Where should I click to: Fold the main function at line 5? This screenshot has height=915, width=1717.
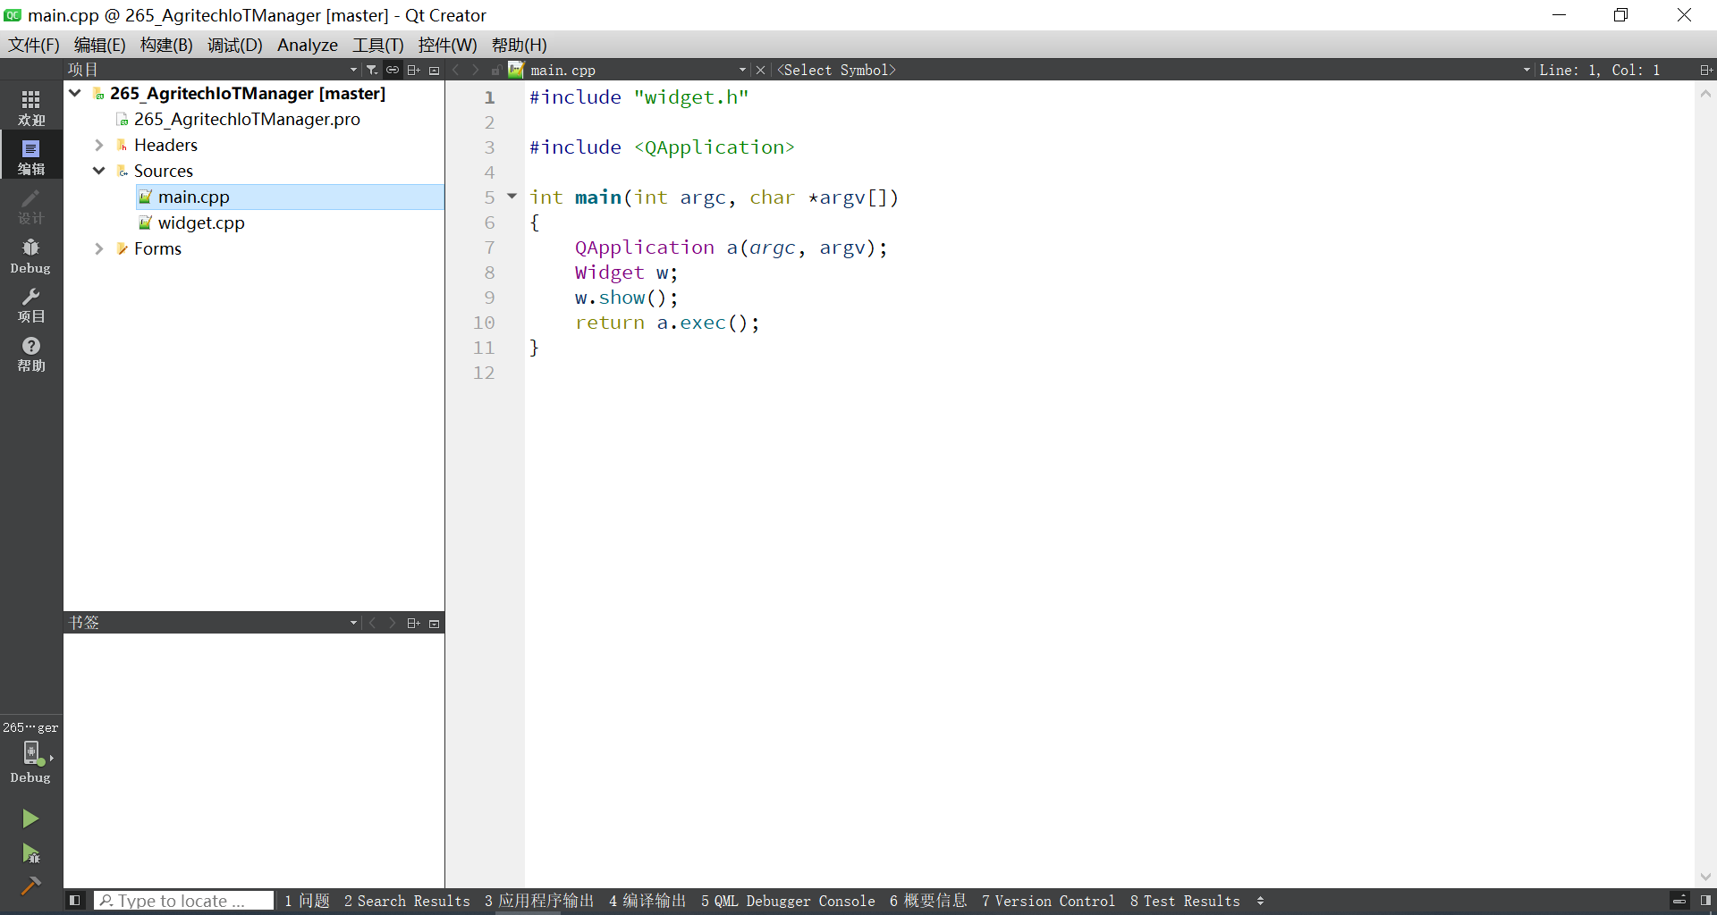point(512,197)
